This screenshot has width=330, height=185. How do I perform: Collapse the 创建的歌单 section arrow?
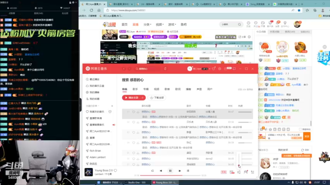pos(99,106)
